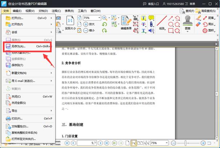Screen dimensions: 220x148
Task: Choose Save To (保存到) menu item
Action: [28, 65]
